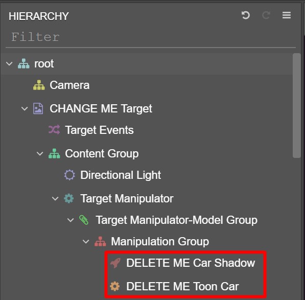Viewport: 305px width, 300px height.
Task: Click the greyed redo icon
Action: coord(266,15)
